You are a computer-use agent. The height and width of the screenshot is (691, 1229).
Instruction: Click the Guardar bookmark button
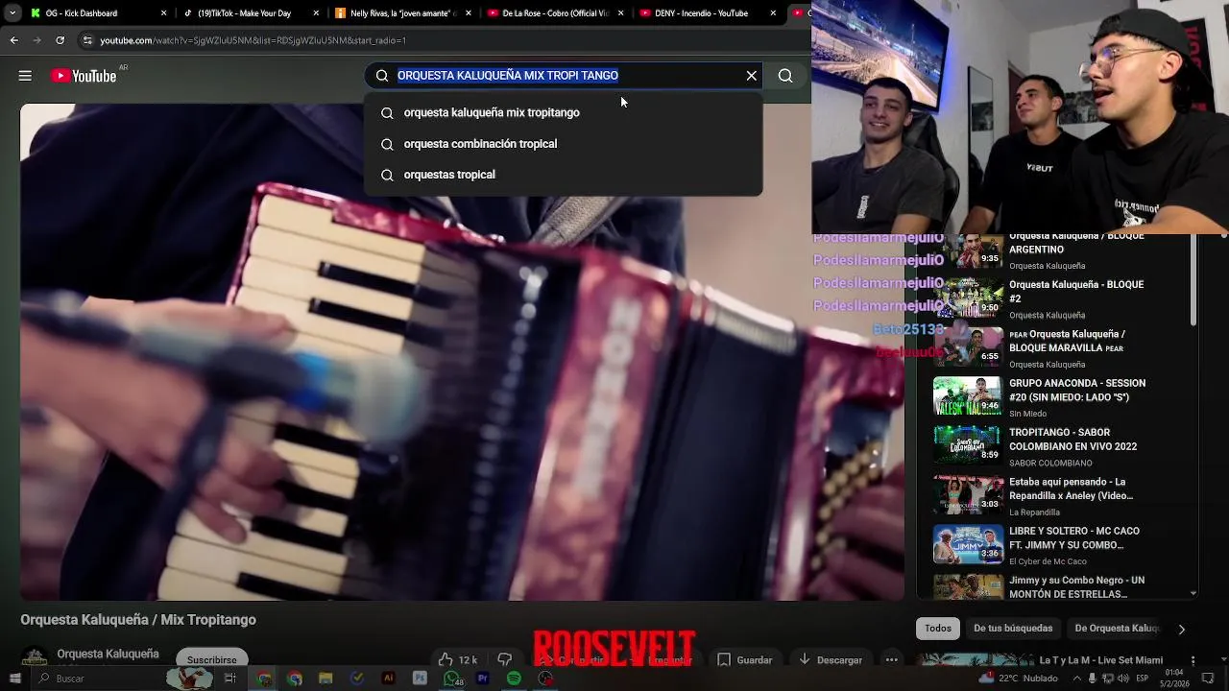[x=745, y=659]
